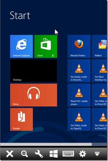Open the Desktop tile
This screenshot has height=161, width=108.
point(34,71)
